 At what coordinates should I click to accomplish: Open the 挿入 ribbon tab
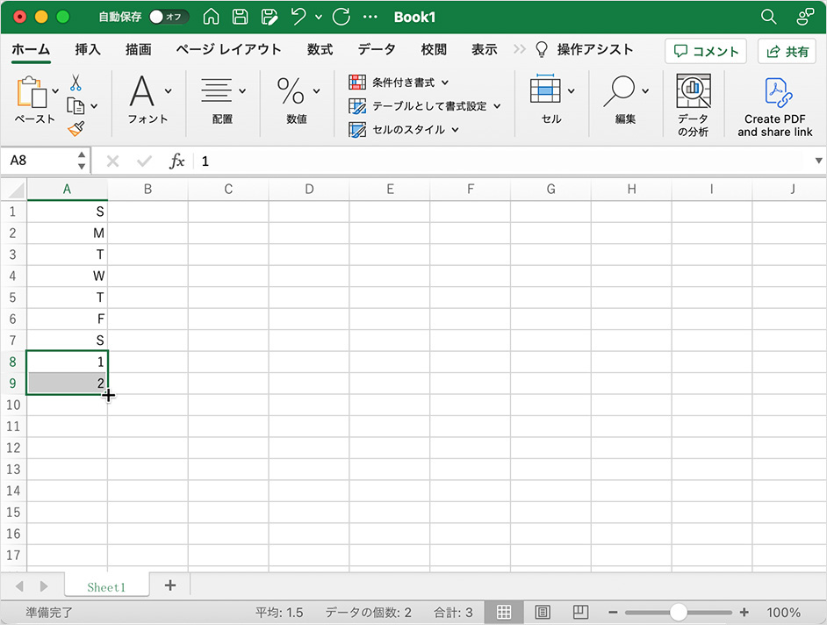(x=88, y=50)
